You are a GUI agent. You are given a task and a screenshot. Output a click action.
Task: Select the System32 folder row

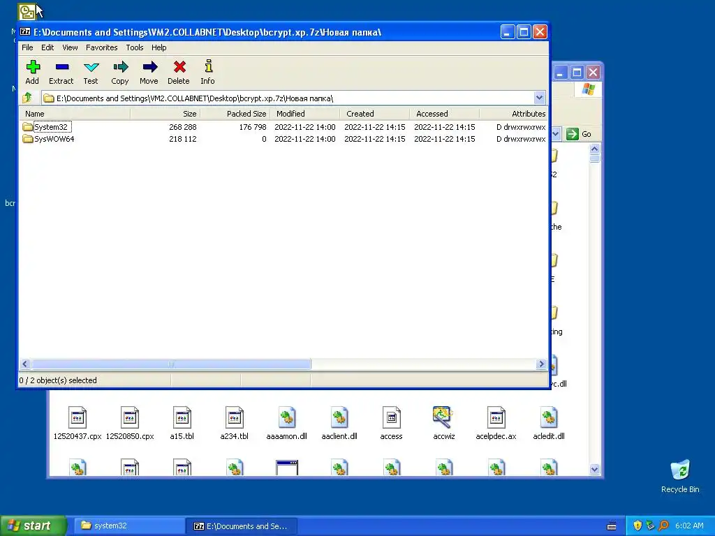click(x=283, y=127)
